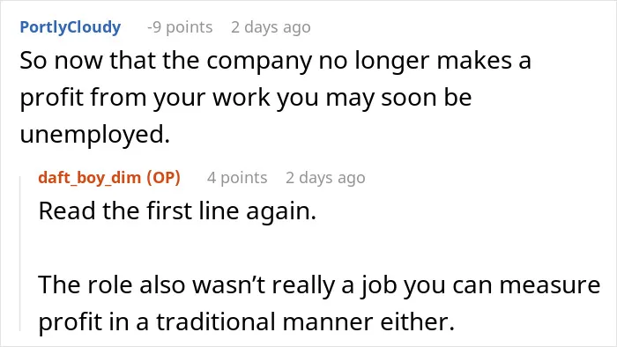
Task: Open daft_boy_dim's user profile
Action: 90,178
